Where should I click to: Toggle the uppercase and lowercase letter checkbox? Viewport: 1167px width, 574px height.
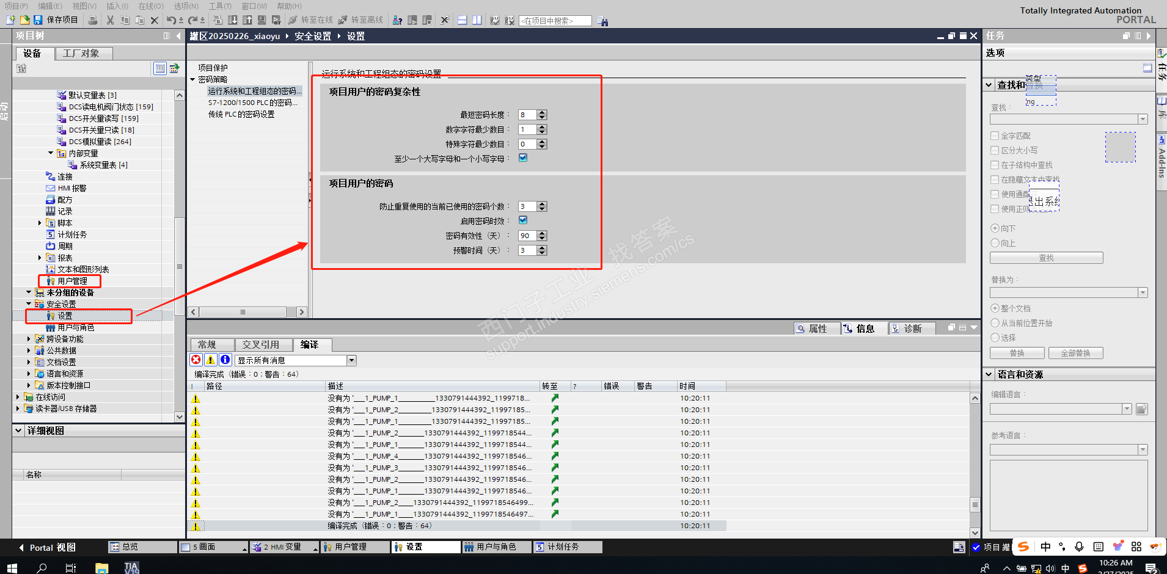pos(523,158)
